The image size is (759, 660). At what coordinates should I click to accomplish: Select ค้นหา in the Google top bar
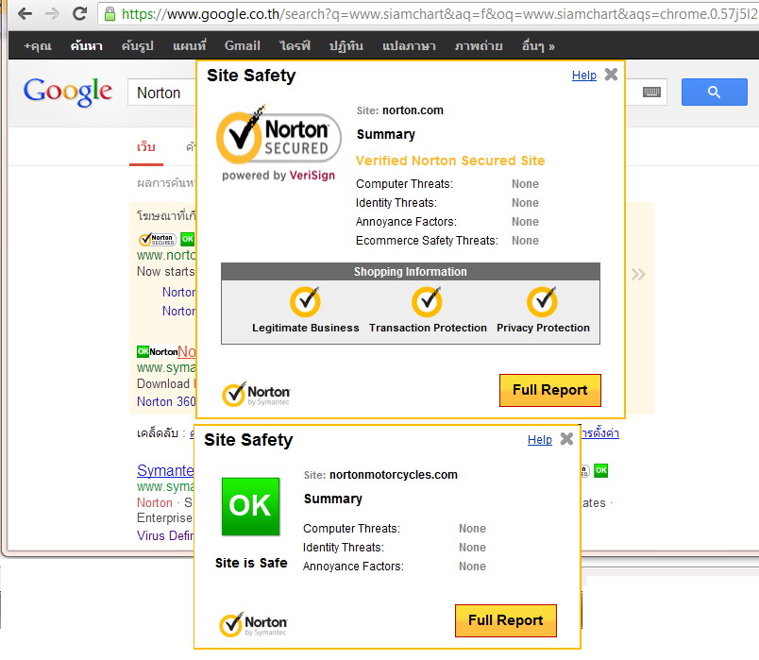(x=86, y=45)
